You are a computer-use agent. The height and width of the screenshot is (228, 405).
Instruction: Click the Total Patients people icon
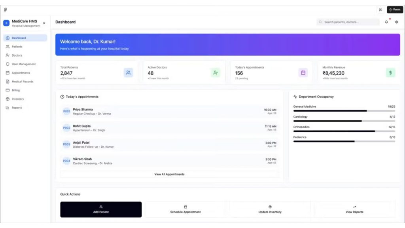click(x=128, y=73)
